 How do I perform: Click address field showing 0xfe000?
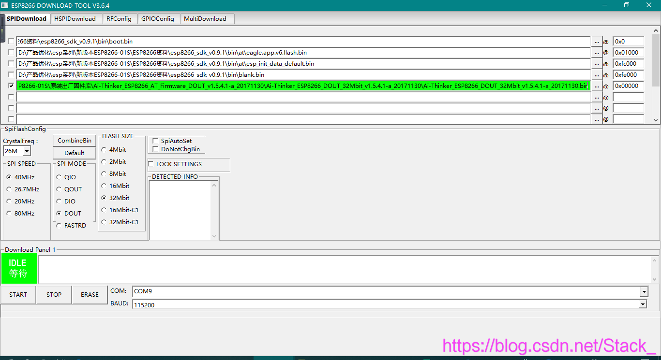pyautogui.click(x=628, y=75)
